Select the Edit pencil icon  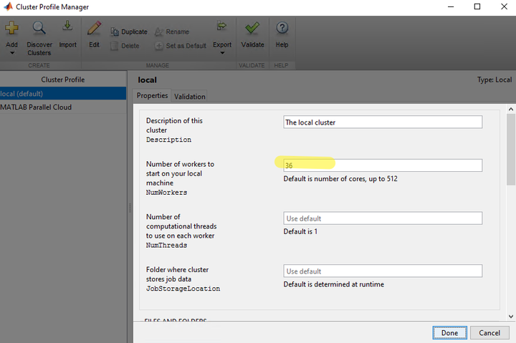[x=94, y=28]
